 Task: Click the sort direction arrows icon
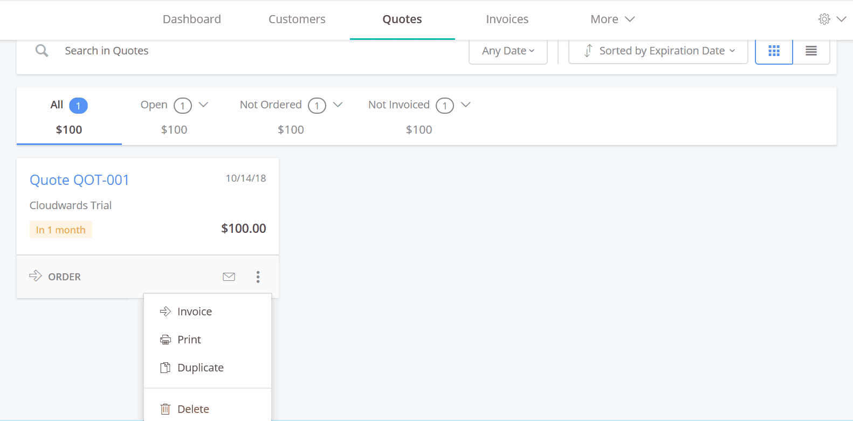coord(588,51)
